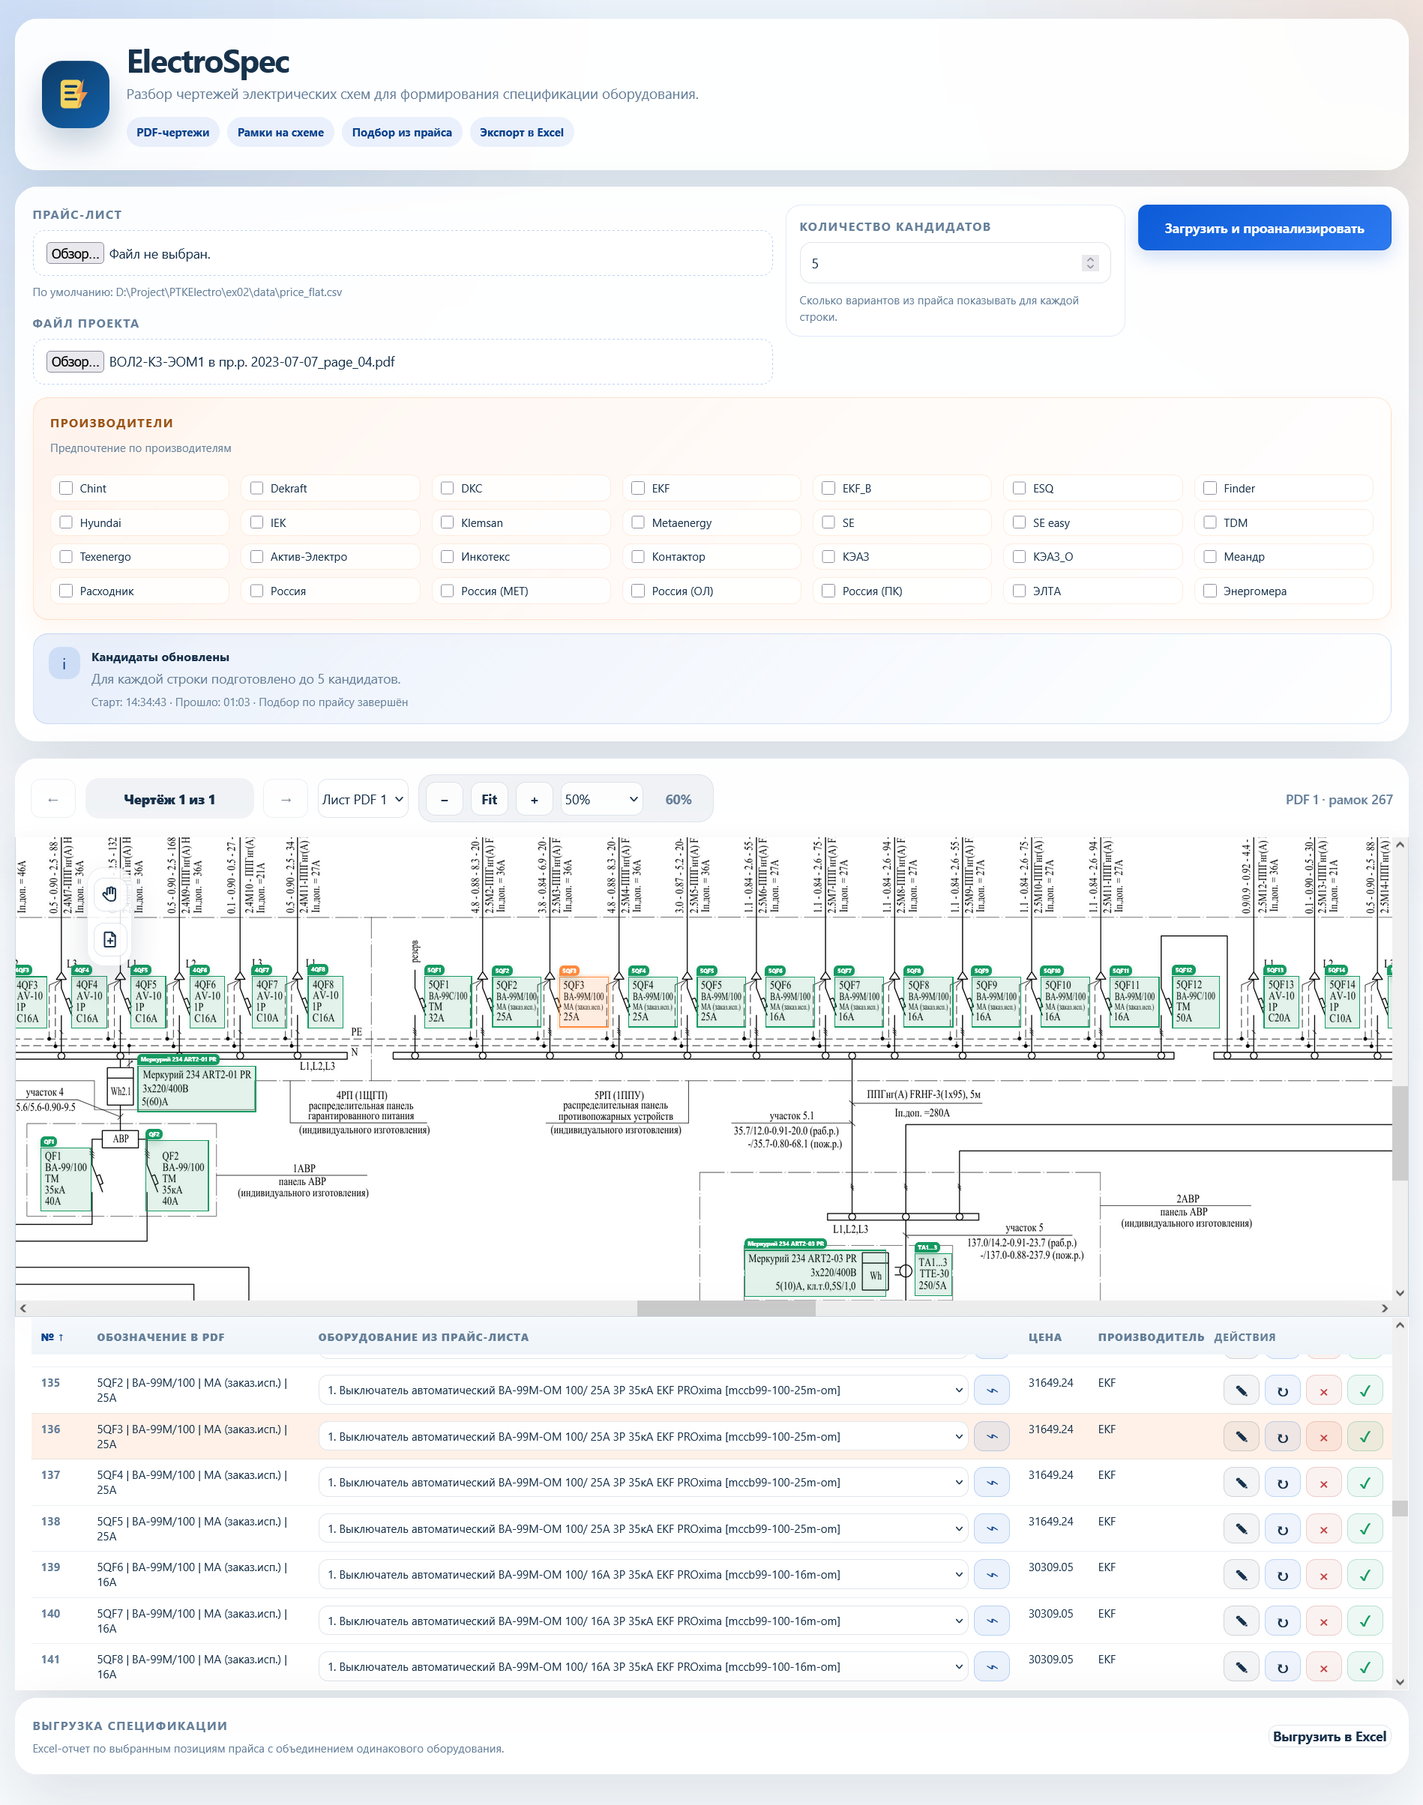The width and height of the screenshot is (1423, 1805).
Task: Click lightning icon button in row 140
Action: coord(991,1621)
